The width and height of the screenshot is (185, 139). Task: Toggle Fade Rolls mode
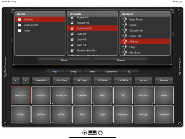[x=41, y=80]
